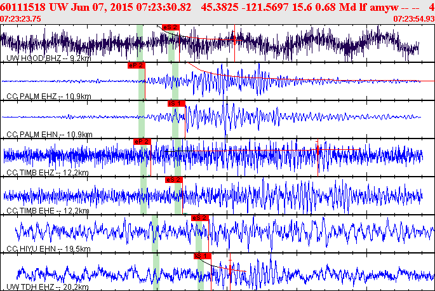Click the analyst name 'amyw' in header
This screenshot has height=291, width=435.
click(x=384, y=8)
